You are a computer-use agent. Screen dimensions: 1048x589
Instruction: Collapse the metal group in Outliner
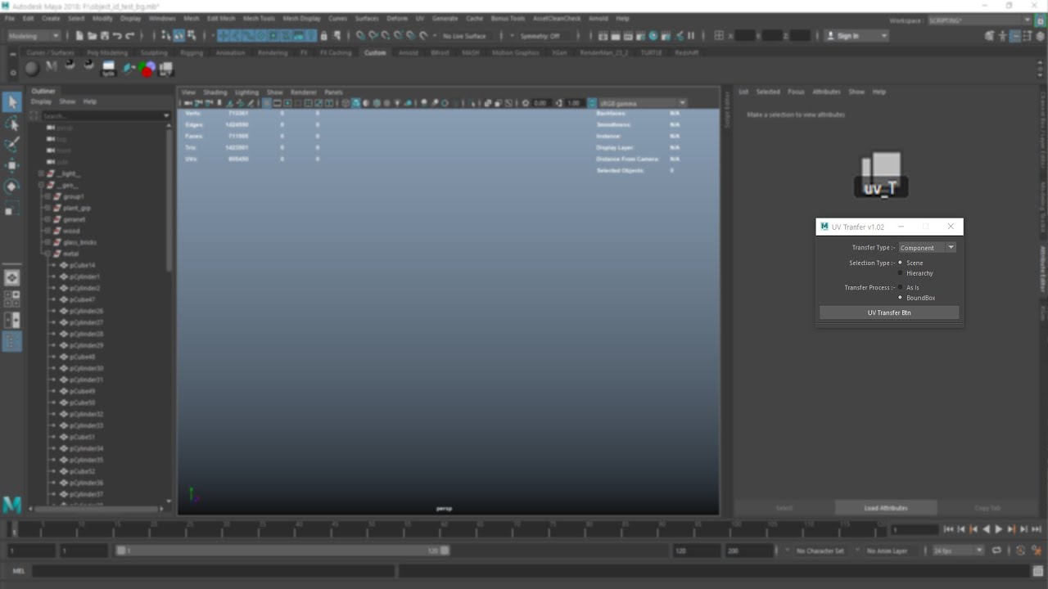tap(47, 254)
